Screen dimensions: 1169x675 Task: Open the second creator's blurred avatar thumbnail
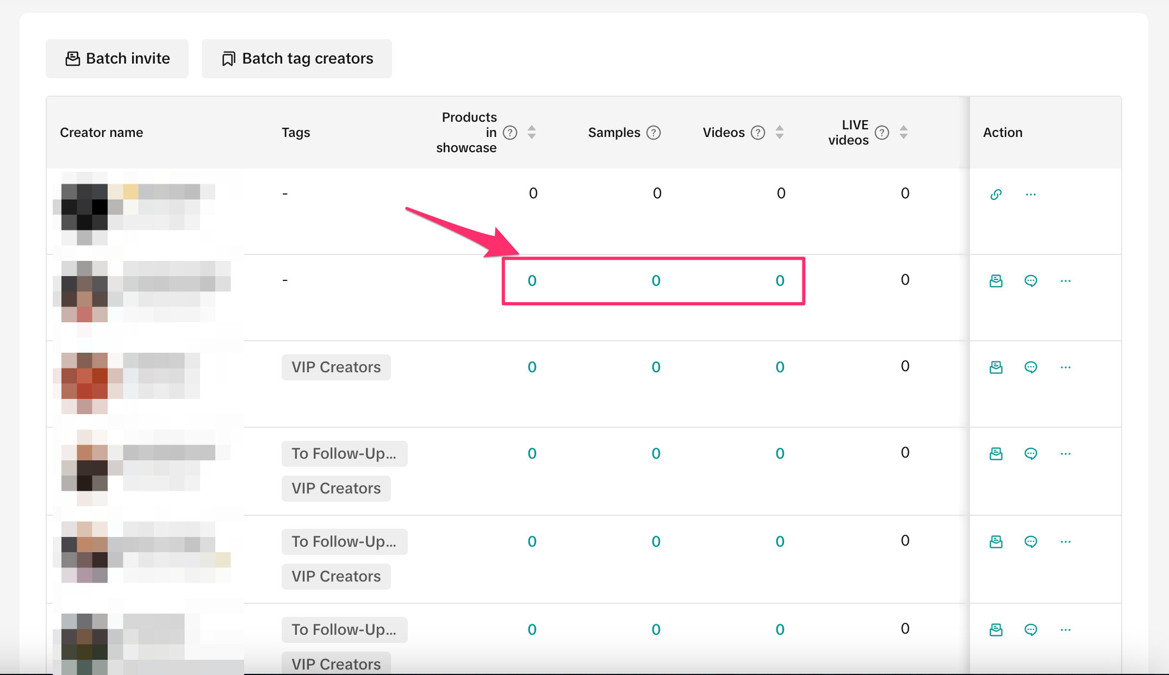tap(84, 291)
